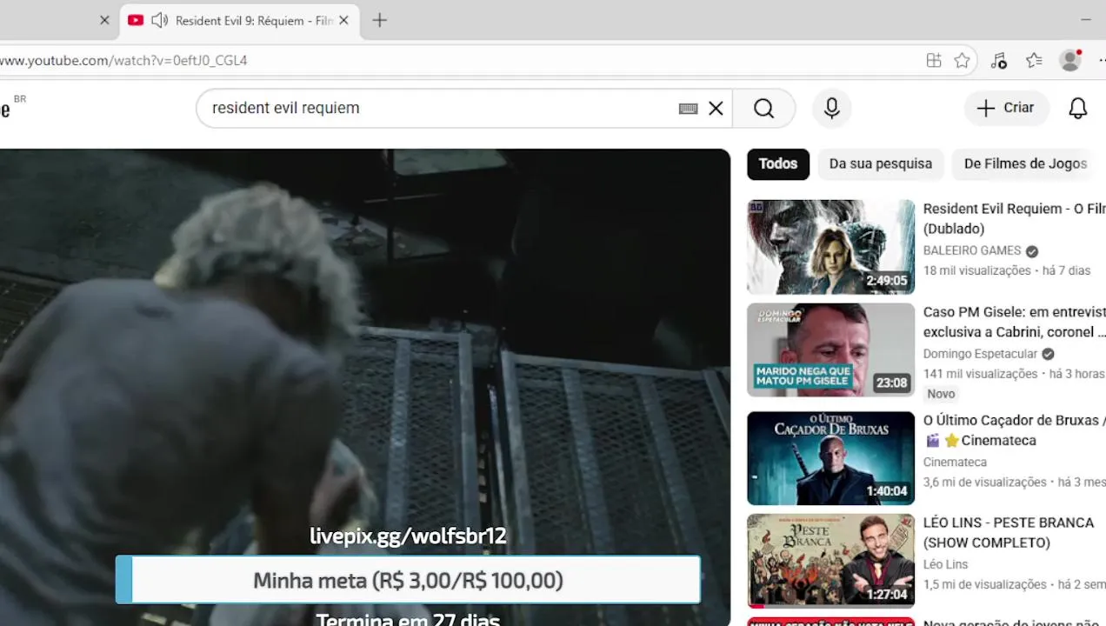Click the Minha meta progress bar
The height and width of the screenshot is (626, 1106).
point(408,580)
